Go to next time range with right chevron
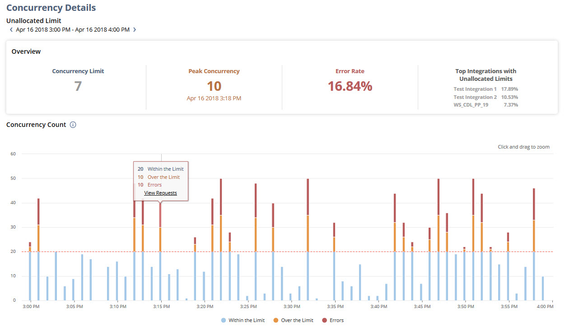This screenshot has height=327, width=565. 135,30
